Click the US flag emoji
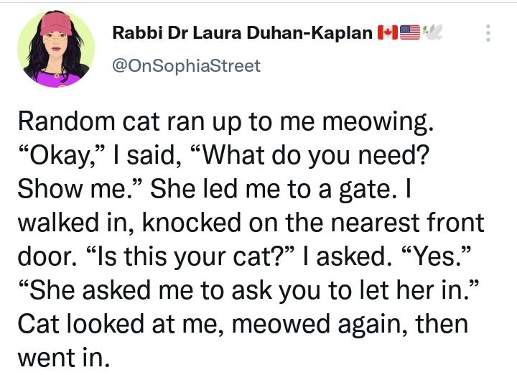The width and height of the screenshot is (517, 375). click(409, 32)
